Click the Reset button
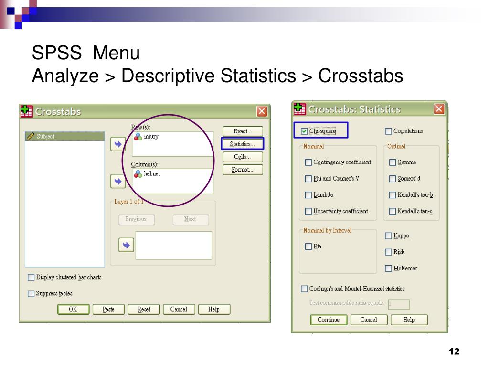Viewport: 489px width, 367px height. pyautogui.click(x=144, y=309)
